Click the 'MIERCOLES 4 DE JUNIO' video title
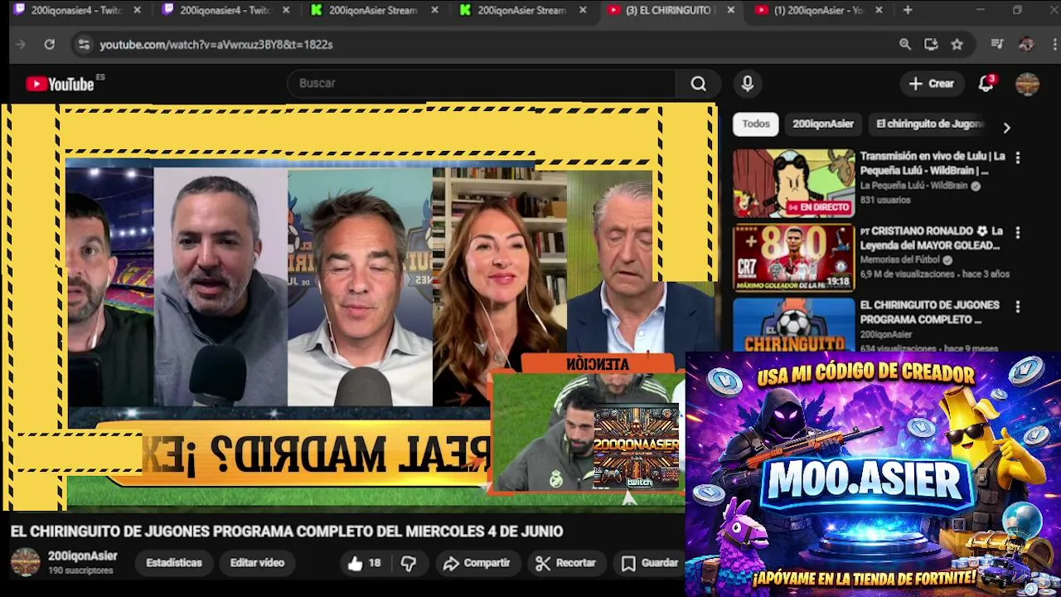This screenshot has height=597, width=1061. (x=287, y=531)
